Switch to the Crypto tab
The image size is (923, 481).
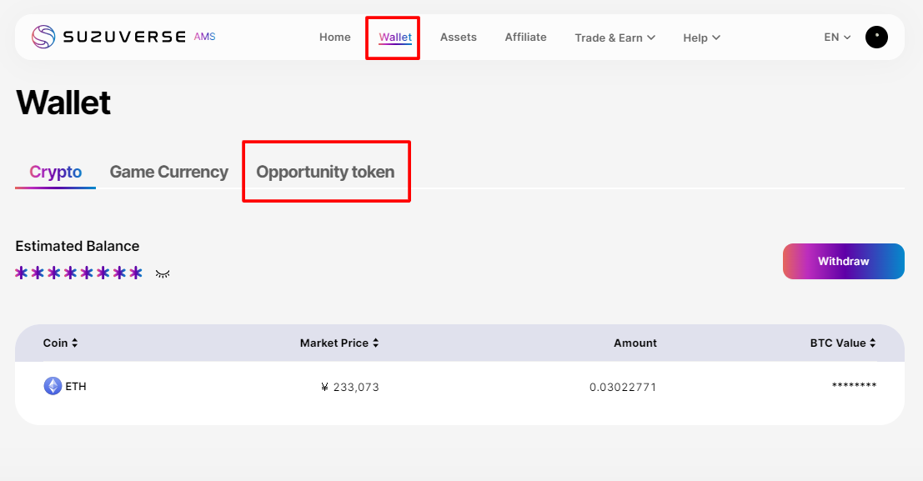coord(56,173)
